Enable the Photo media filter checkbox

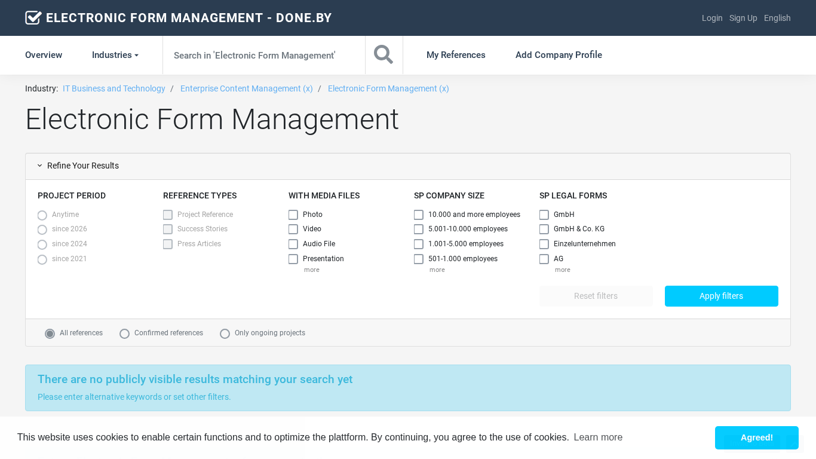pyautogui.click(x=293, y=215)
